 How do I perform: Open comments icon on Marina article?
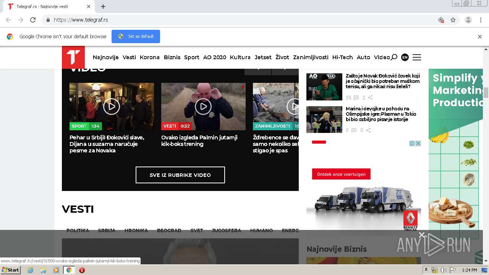(354, 130)
